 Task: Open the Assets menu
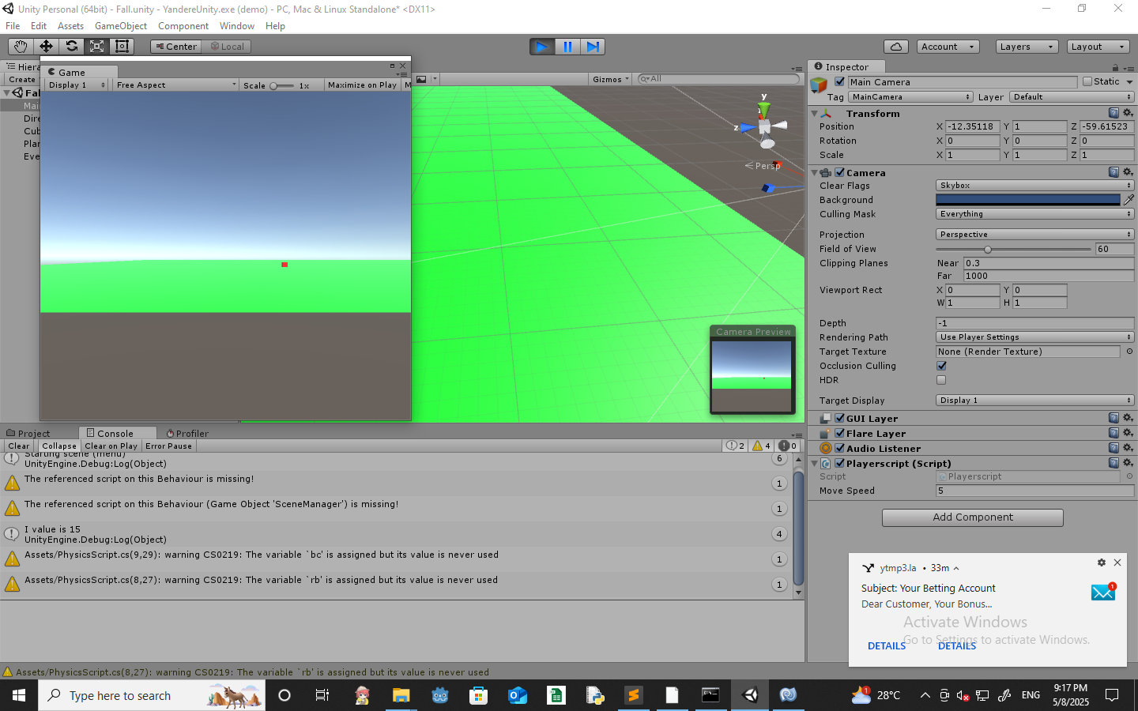click(70, 26)
